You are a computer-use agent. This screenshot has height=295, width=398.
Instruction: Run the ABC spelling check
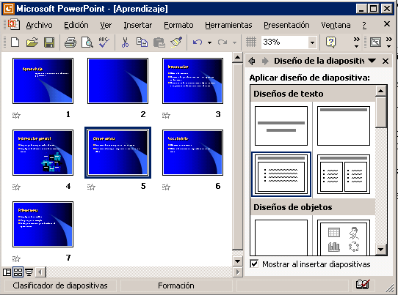tap(104, 42)
